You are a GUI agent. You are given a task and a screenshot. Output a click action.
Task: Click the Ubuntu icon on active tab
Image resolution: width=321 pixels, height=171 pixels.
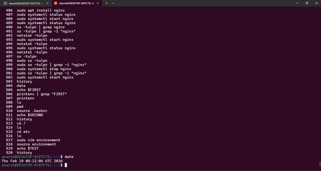click(x=55, y=3)
